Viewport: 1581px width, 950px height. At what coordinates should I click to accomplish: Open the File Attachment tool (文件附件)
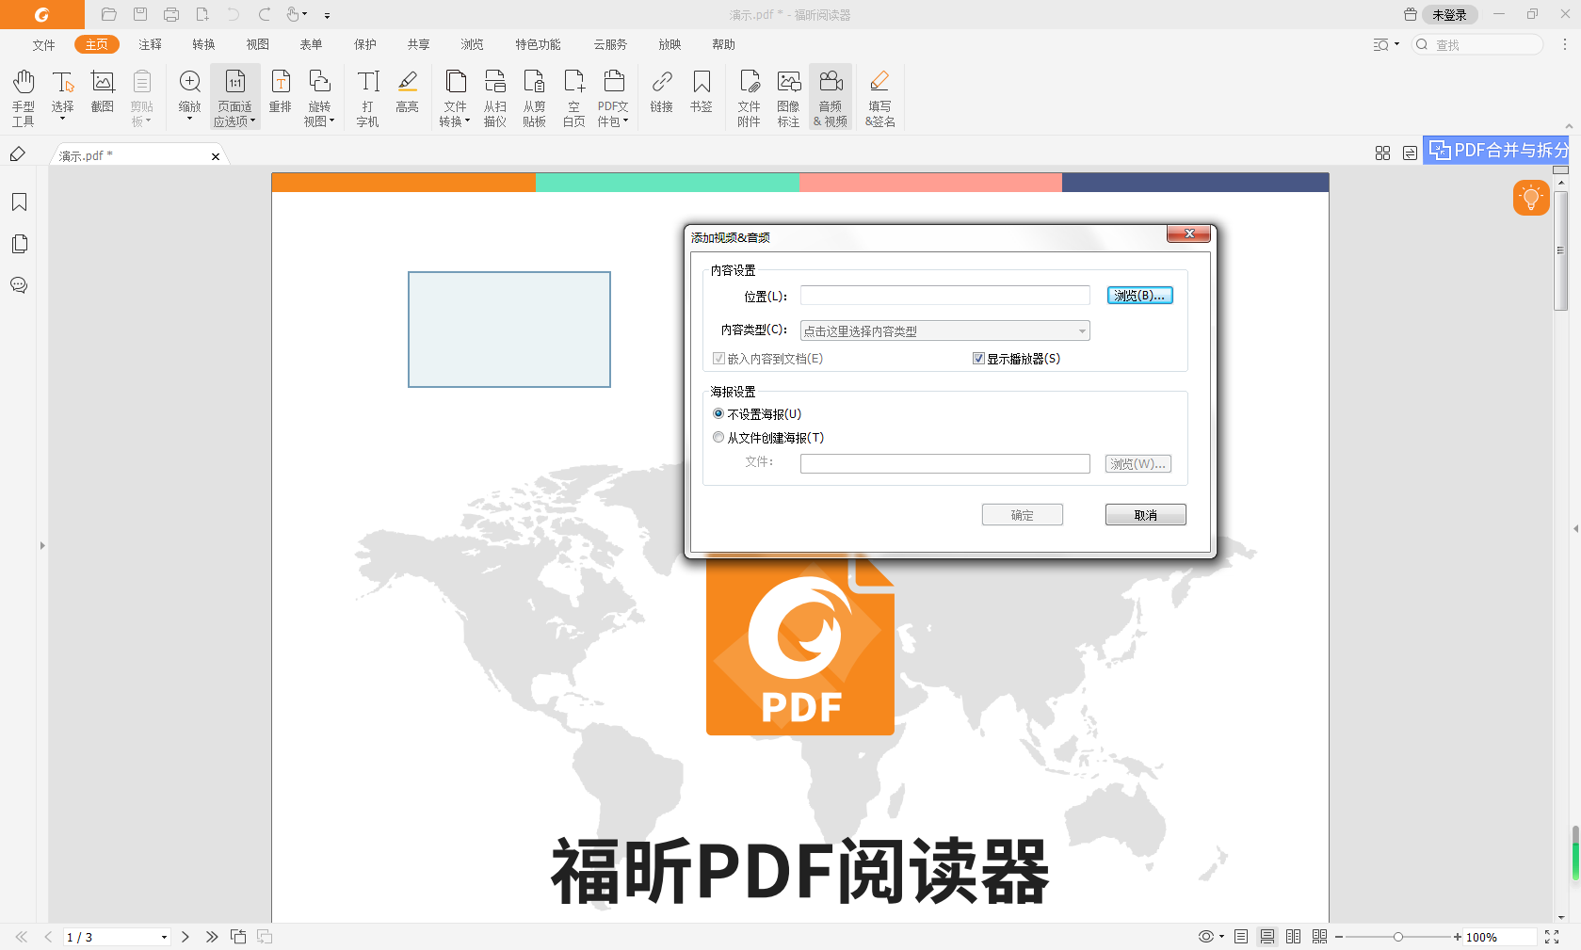750,97
